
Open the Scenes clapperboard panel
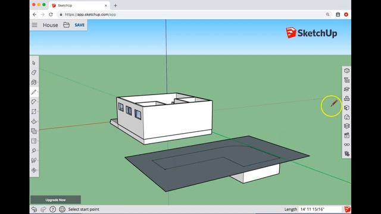[x=346, y=135]
